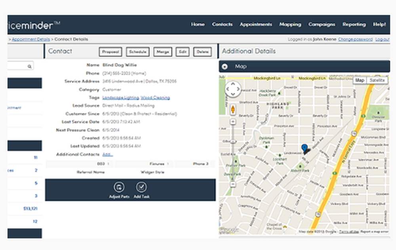Click the map zoom slider handle
The image size is (396, 250).
pyautogui.click(x=232, y=140)
